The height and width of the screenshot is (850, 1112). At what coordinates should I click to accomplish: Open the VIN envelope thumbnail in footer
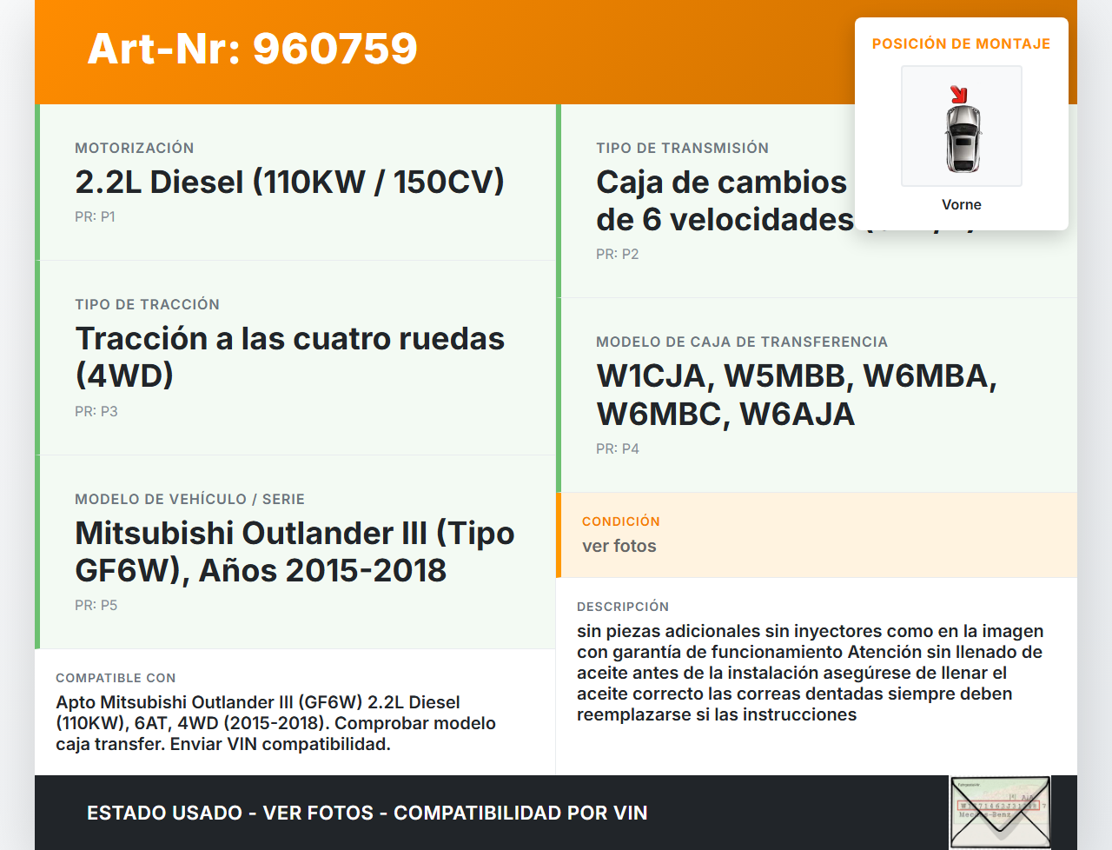click(x=1000, y=812)
